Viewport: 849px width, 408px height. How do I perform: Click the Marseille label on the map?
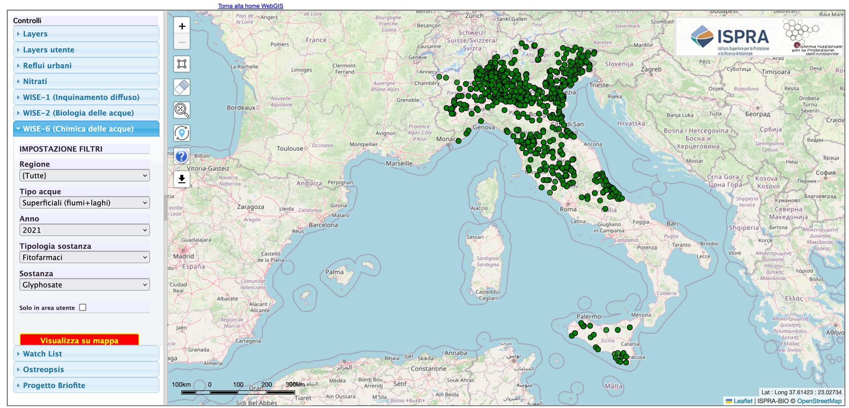pyautogui.click(x=399, y=163)
